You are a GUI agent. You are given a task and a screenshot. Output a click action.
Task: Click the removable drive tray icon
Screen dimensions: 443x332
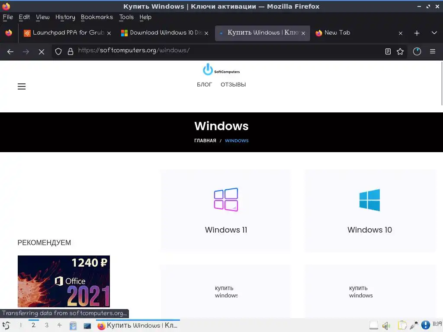(x=373, y=326)
